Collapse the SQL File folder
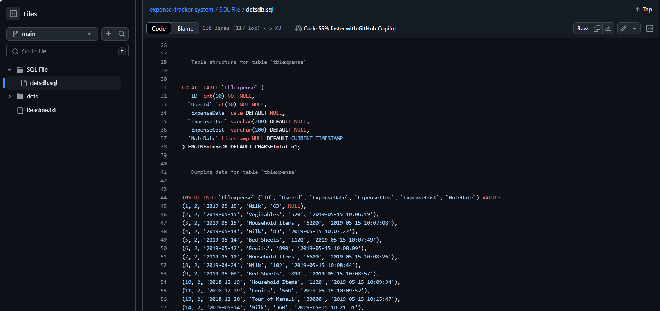This screenshot has height=311, width=660. [10, 70]
